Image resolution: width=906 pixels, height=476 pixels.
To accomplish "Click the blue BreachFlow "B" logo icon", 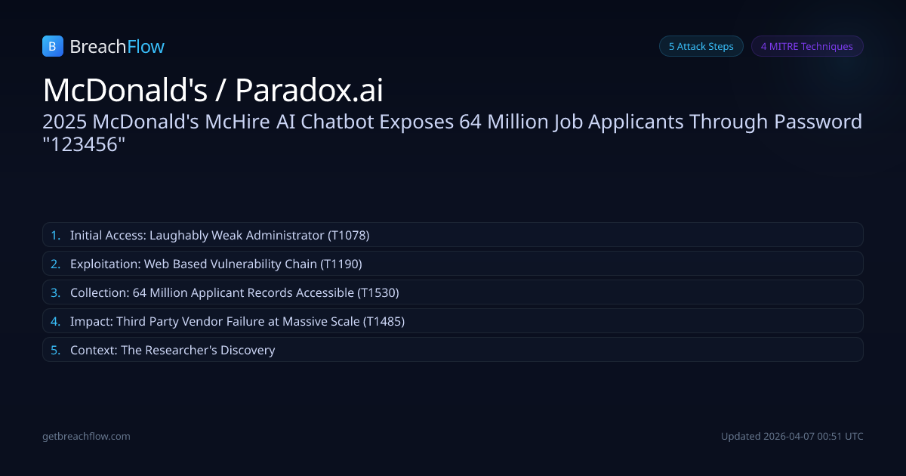I will click(x=52, y=47).
